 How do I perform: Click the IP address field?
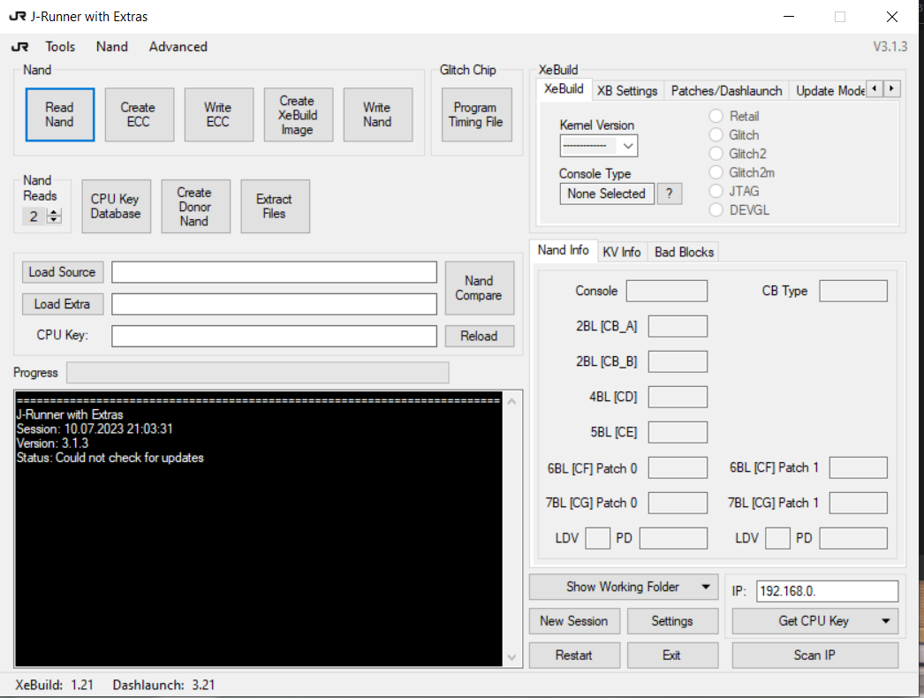pyautogui.click(x=827, y=591)
